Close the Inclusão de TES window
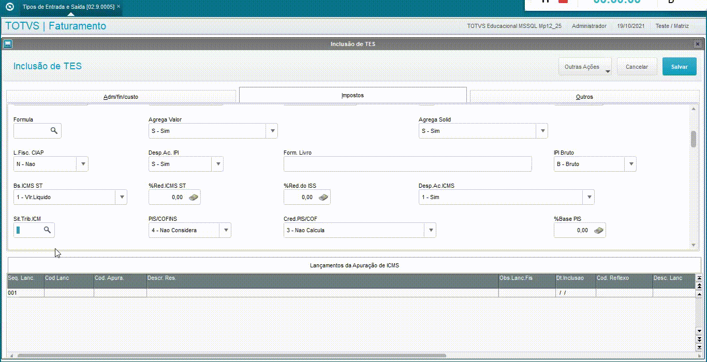This screenshot has height=362, width=707. 698,44
